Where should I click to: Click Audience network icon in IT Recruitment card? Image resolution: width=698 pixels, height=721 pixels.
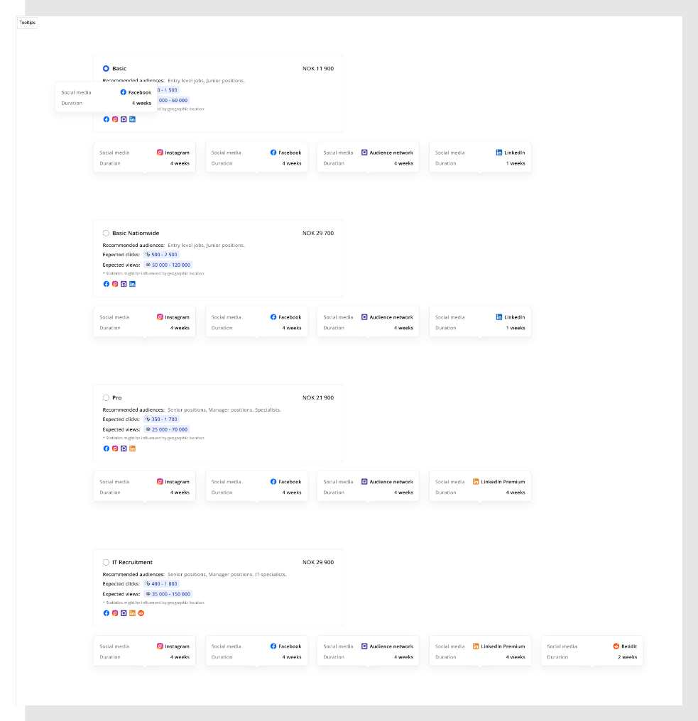coord(124,613)
